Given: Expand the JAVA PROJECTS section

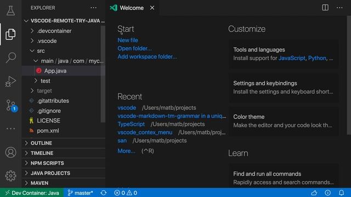Looking at the screenshot, I should [64, 173].
